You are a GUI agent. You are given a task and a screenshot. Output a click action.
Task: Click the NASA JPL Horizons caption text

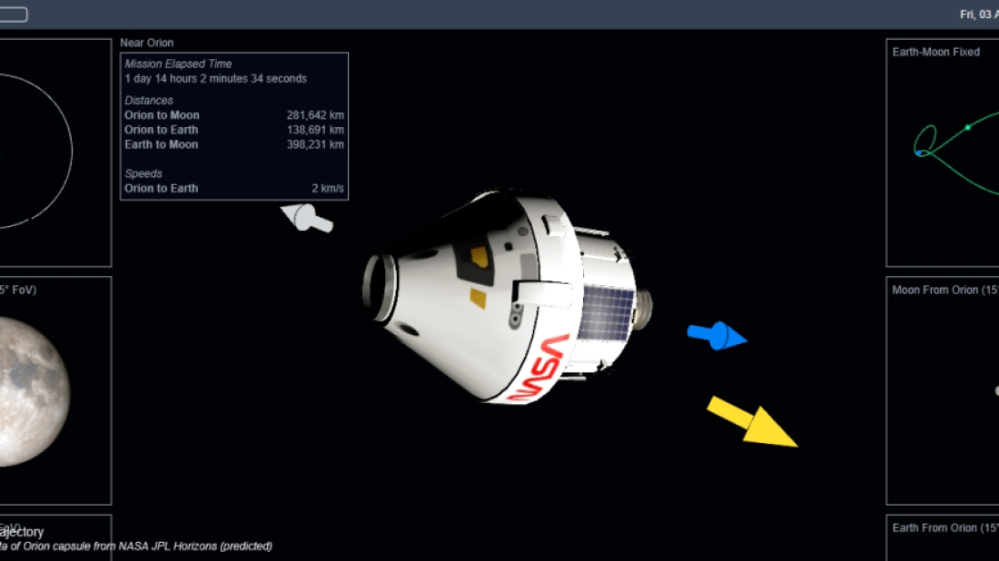click(x=135, y=546)
